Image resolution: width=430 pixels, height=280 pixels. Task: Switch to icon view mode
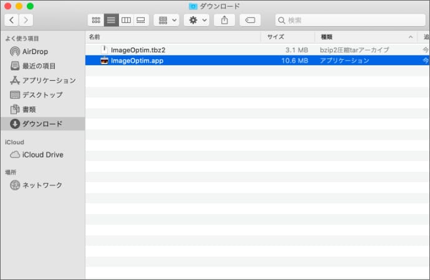[x=95, y=21]
